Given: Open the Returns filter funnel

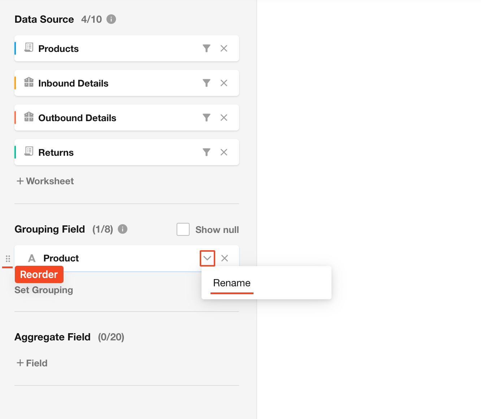Looking at the screenshot, I should click(x=206, y=152).
